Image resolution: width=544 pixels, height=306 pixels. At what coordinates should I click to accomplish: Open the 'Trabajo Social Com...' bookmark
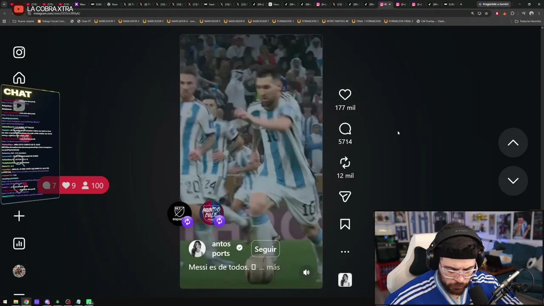click(52, 21)
